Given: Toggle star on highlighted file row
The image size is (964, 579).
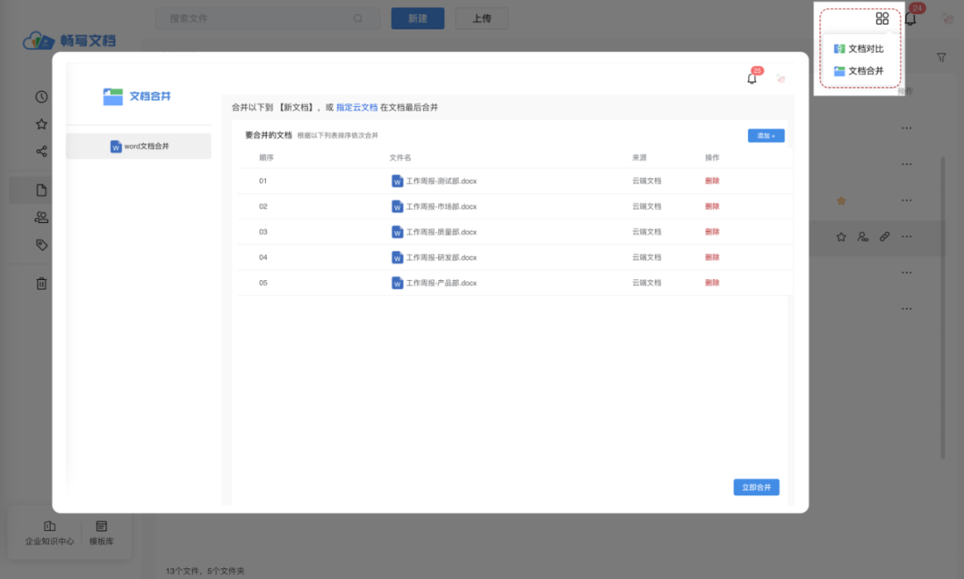Looking at the screenshot, I should coord(841,236).
